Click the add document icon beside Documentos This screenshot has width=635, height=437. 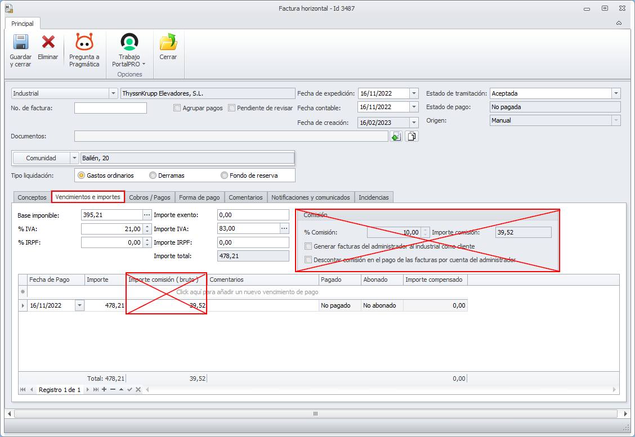[396, 136]
